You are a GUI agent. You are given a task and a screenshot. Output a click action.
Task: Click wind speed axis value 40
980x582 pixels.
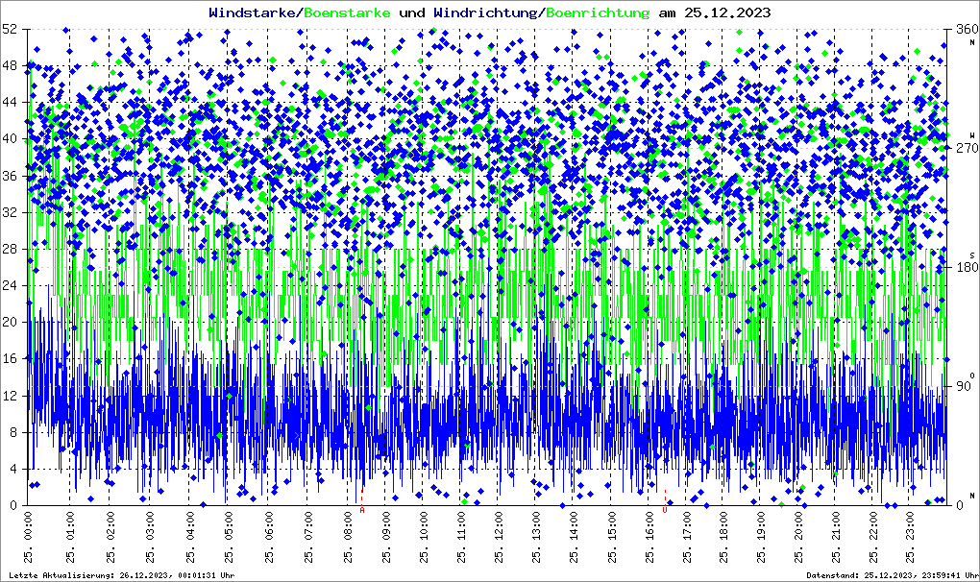tap(9, 138)
